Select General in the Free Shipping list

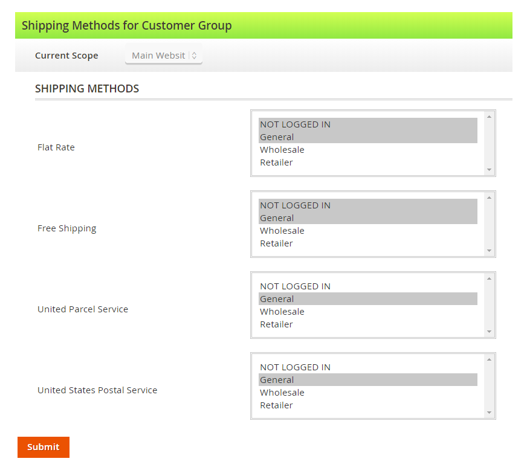pyautogui.click(x=276, y=217)
